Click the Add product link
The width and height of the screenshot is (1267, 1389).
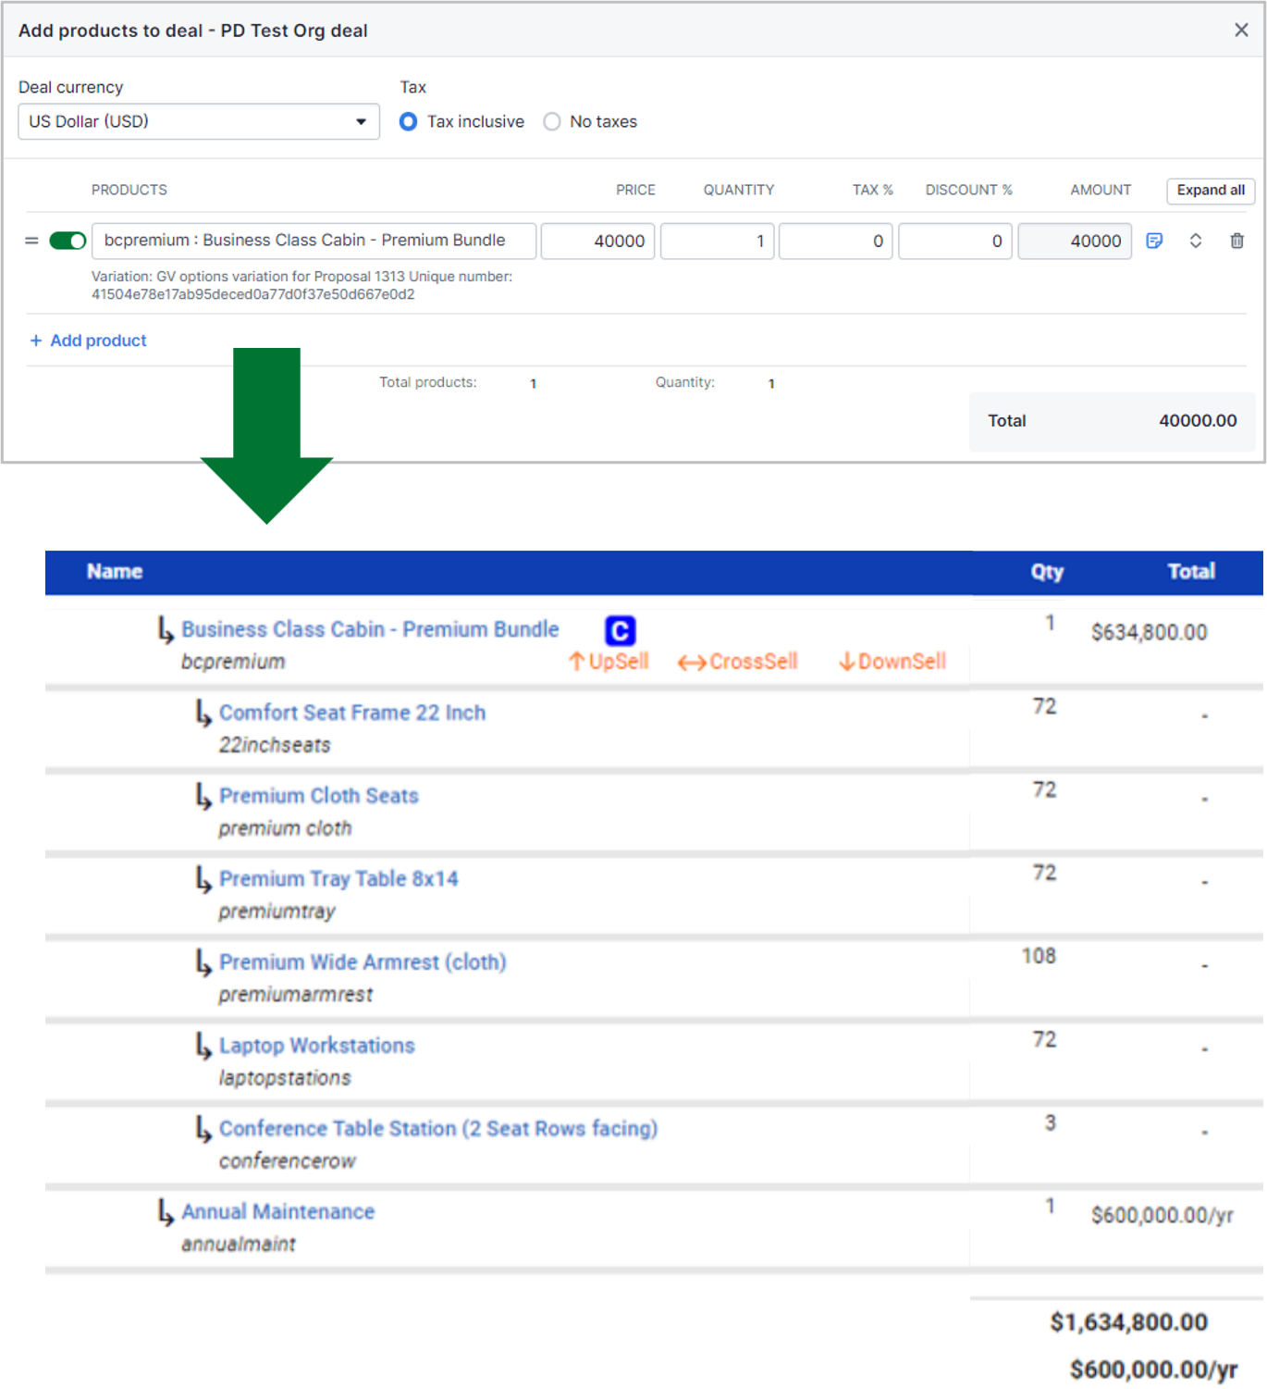coord(89,341)
